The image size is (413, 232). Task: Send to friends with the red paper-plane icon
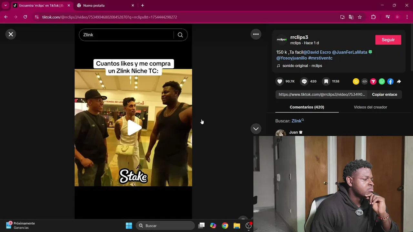(373, 82)
